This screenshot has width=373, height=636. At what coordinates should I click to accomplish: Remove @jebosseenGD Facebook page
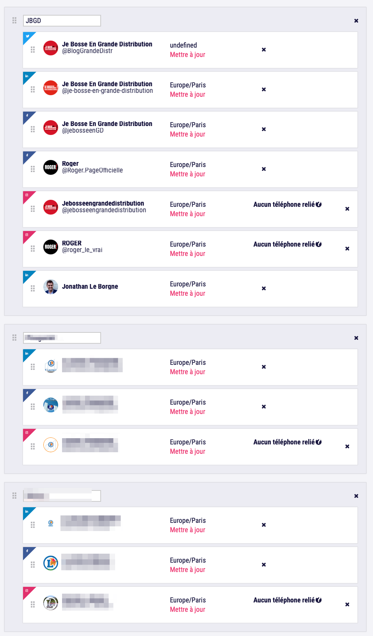[x=264, y=129]
